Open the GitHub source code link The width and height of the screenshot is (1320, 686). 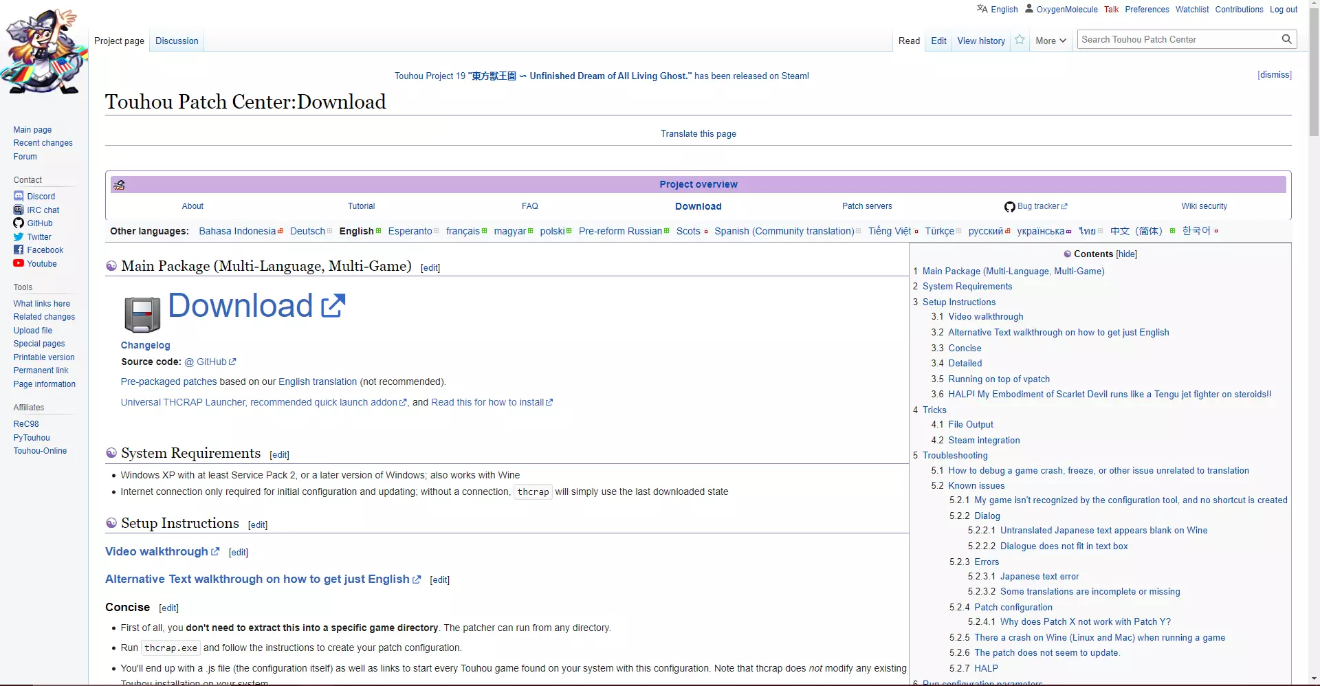click(210, 362)
